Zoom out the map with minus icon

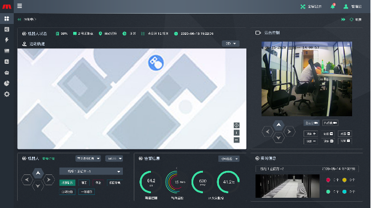coord(236,140)
